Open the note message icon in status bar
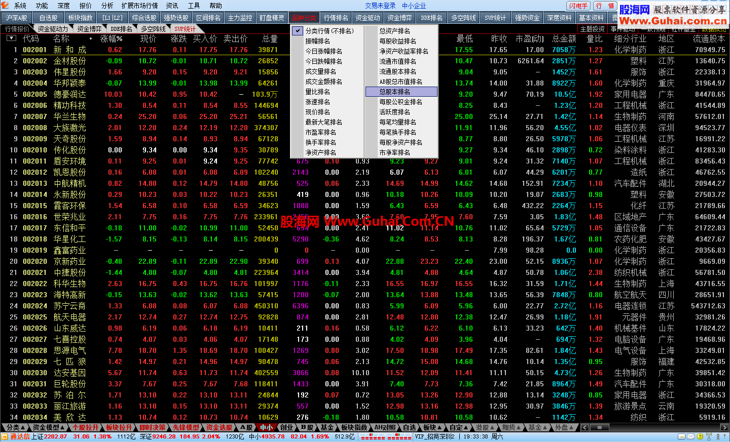Screen dimensions: 730x442 [x=681, y=436]
